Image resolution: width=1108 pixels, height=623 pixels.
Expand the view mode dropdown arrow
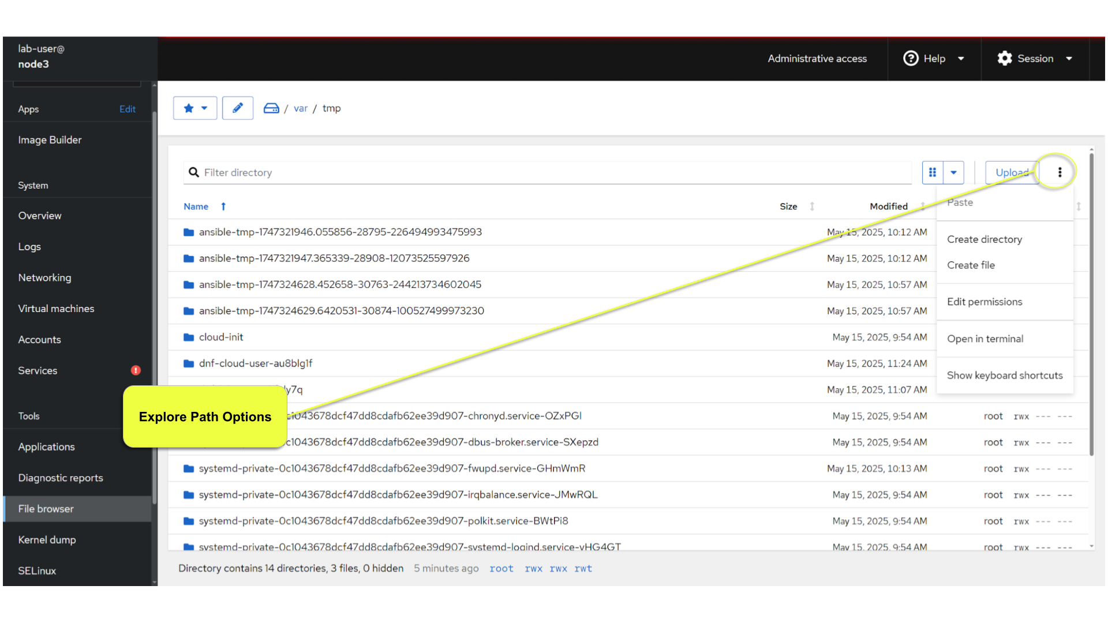(954, 172)
